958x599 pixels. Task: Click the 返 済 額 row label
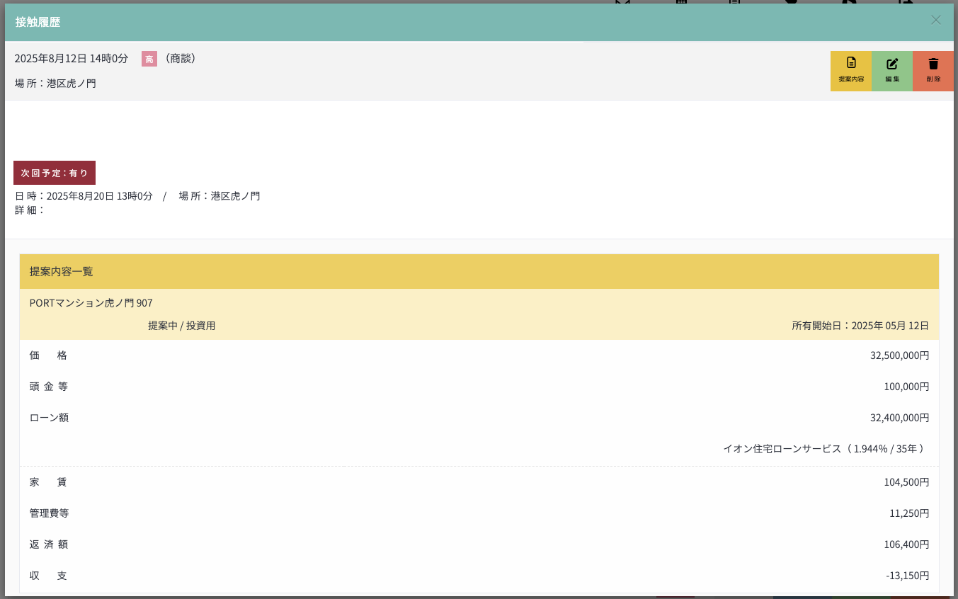[48, 544]
